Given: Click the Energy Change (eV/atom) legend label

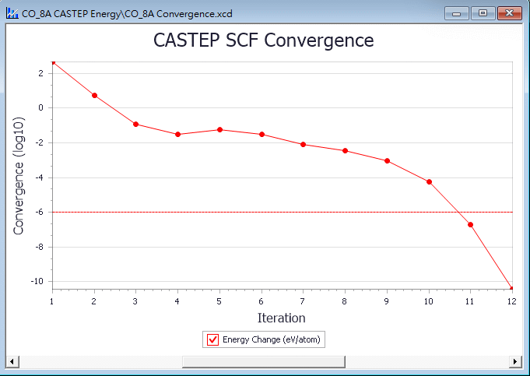Looking at the screenshot, I should pos(271,339).
